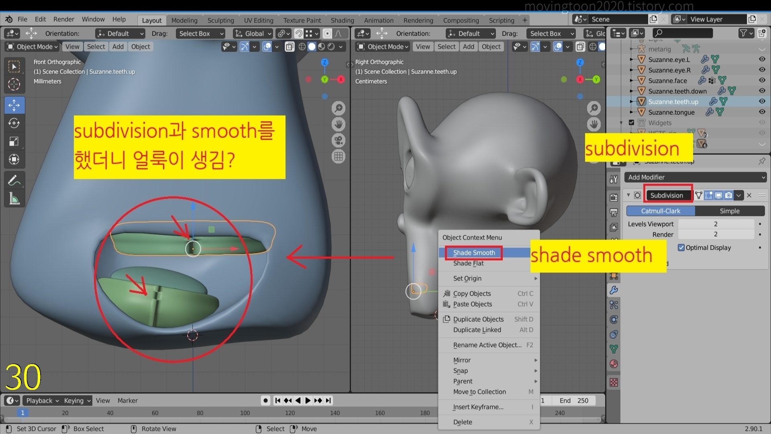Toggle subdivision modifier render camera icon

(728, 195)
